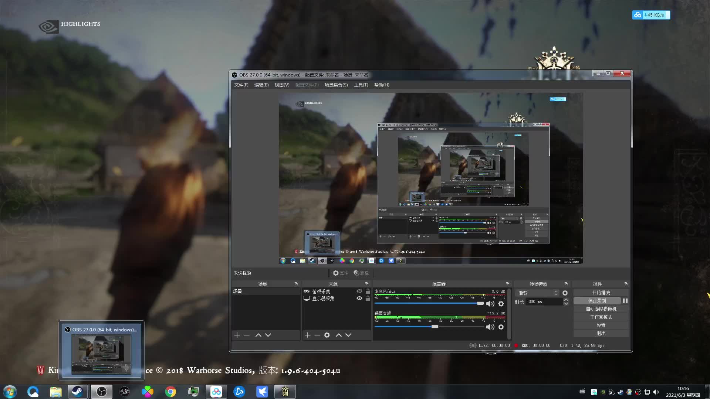Toggle lock on 游戏采集 source
This screenshot has width=710, height=399.
coord(368,291)
